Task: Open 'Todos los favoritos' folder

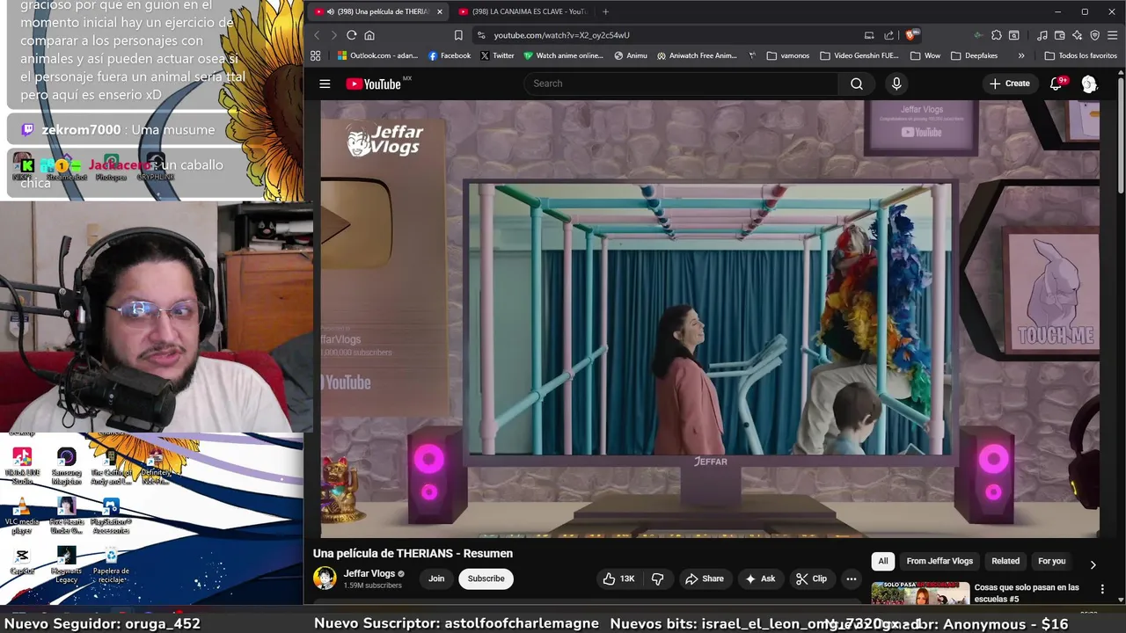Action: (x=1081, y=55)
